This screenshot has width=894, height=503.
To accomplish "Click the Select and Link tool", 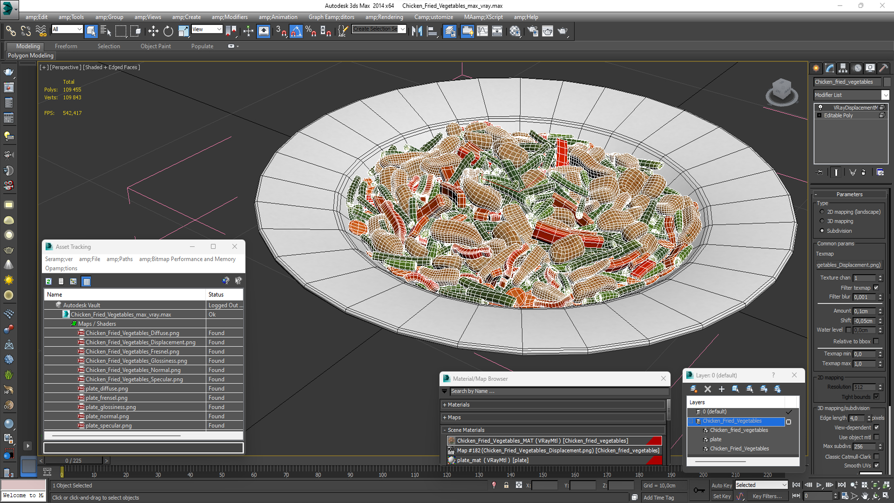I will point(10,31).
